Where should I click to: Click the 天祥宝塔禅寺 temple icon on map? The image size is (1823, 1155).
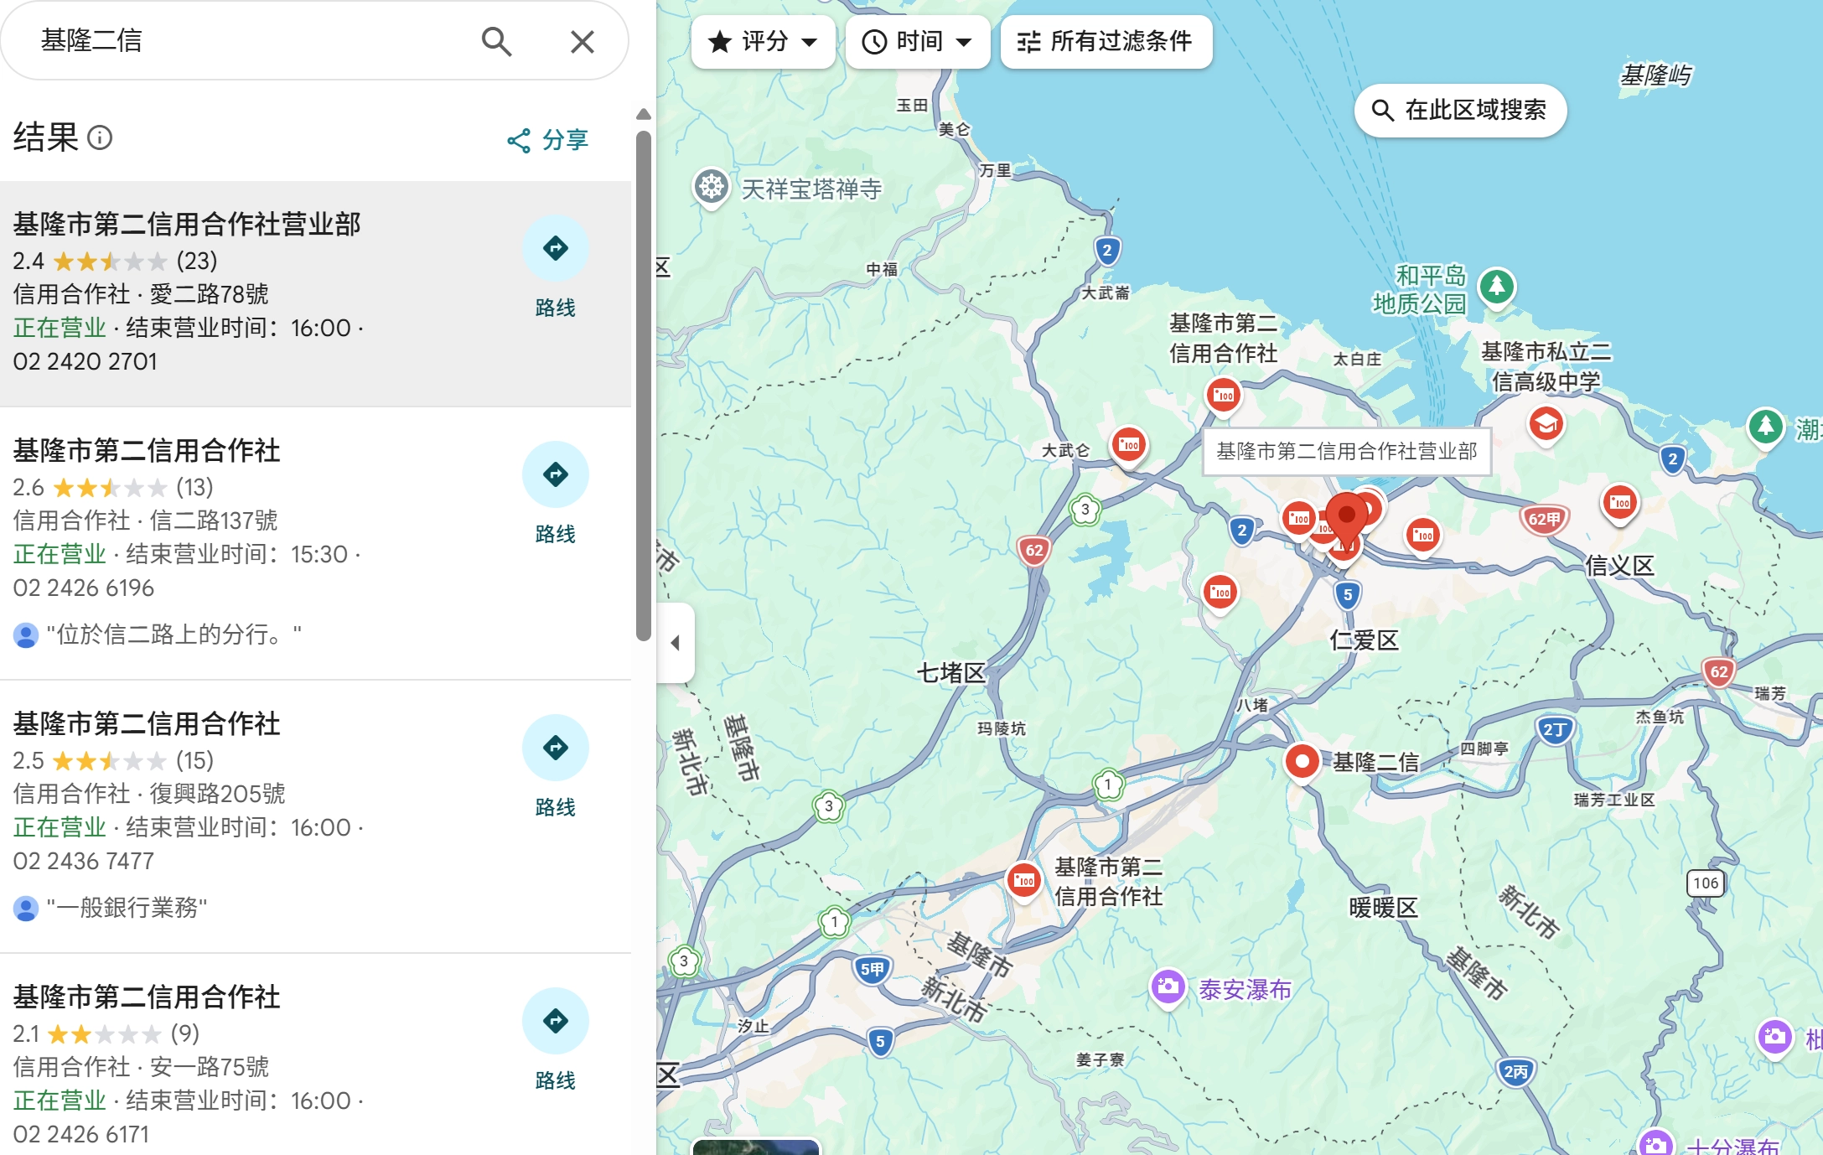click(x=712, y=187)
